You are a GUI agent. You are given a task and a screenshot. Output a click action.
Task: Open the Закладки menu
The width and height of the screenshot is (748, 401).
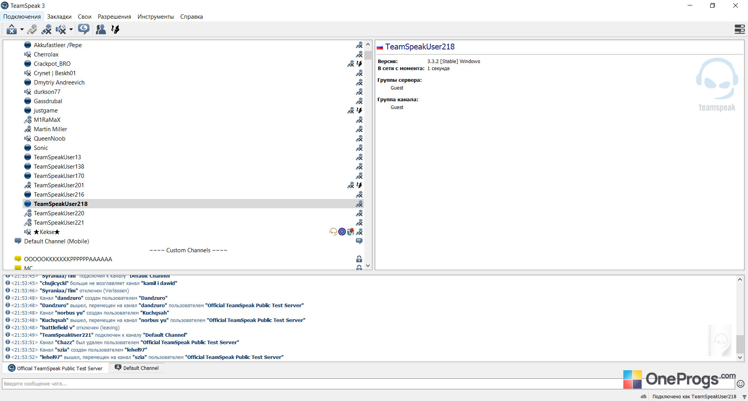pyautogui.click(x=59, y=17)
